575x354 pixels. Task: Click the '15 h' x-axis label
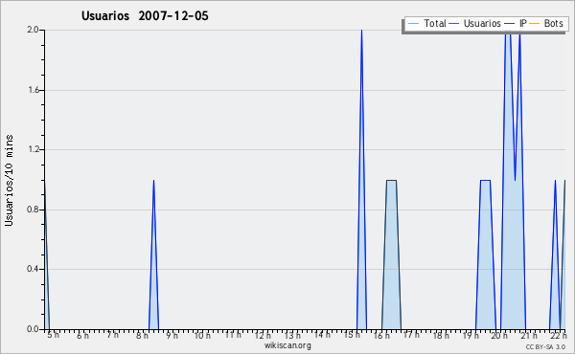[352, 335]
